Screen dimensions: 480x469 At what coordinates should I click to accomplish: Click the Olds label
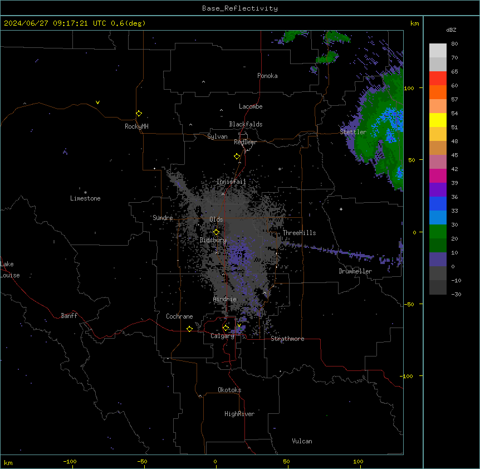(216, 219)
